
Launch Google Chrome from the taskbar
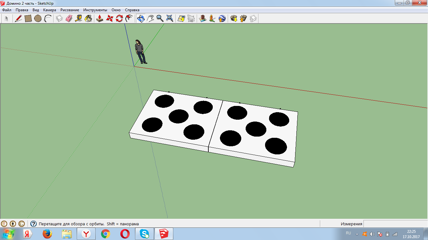(106, 234)
